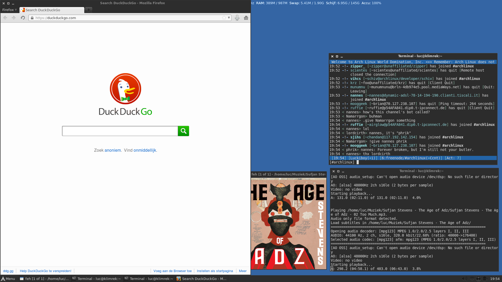Click 'Instellen als startpagina' link
The image size is (502, 282).
pyautogui.click(x=215, y=271)
